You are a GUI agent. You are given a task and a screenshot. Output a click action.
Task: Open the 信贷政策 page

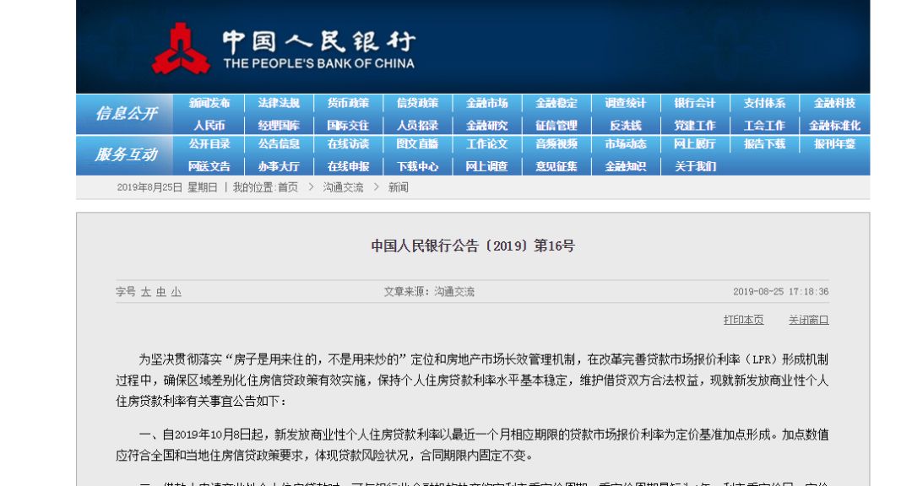[x=417, y=104]
